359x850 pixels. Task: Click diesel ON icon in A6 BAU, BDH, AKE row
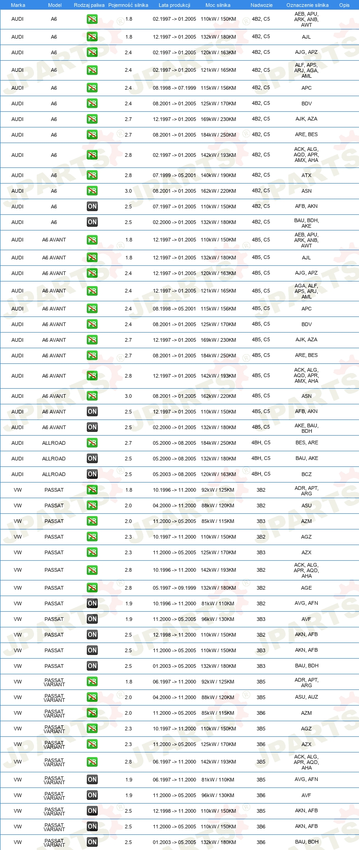tap(92, 222)
